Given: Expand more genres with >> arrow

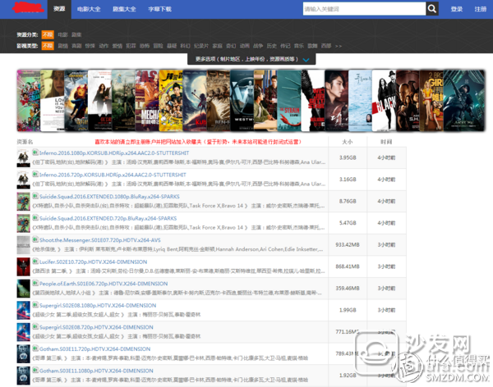Looking at the screenshot, I should (339, 46).
